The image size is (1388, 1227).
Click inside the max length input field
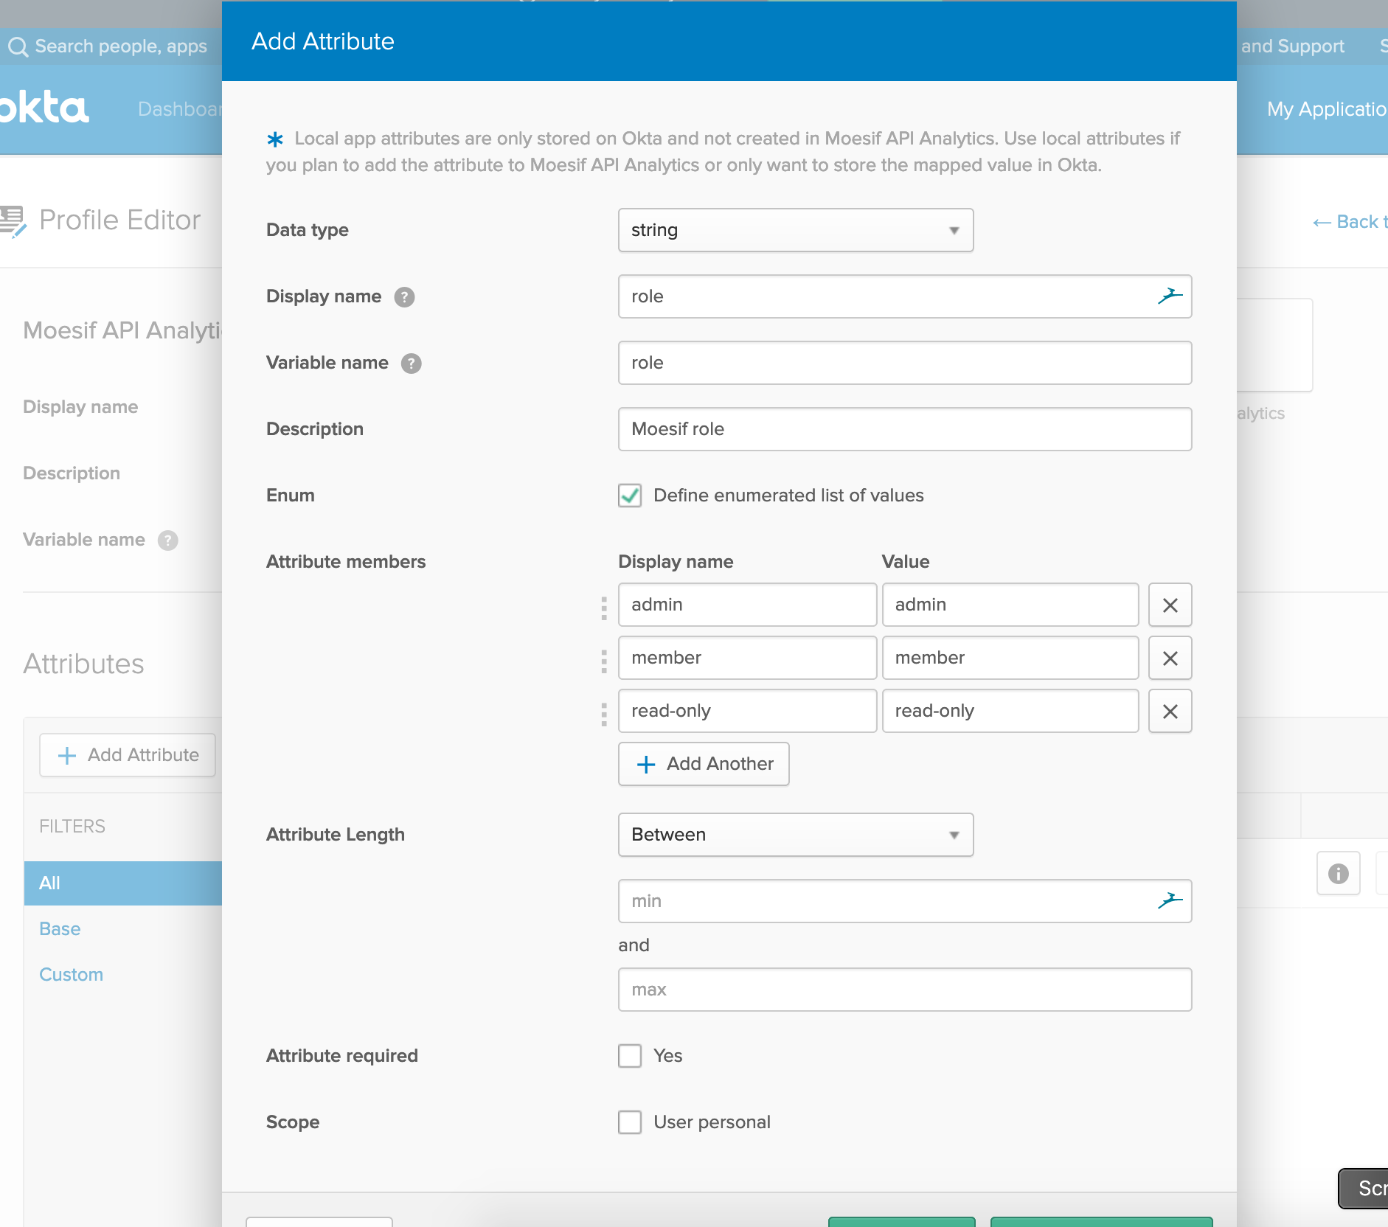click(x=903, y=990)
